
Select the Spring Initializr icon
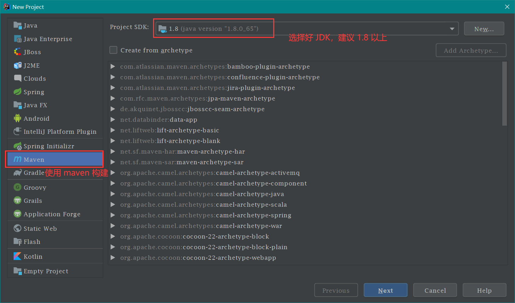(17, 146)
